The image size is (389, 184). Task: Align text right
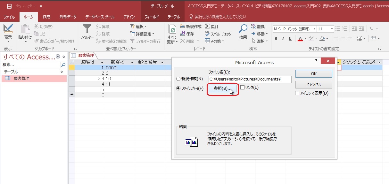[350, 39]
